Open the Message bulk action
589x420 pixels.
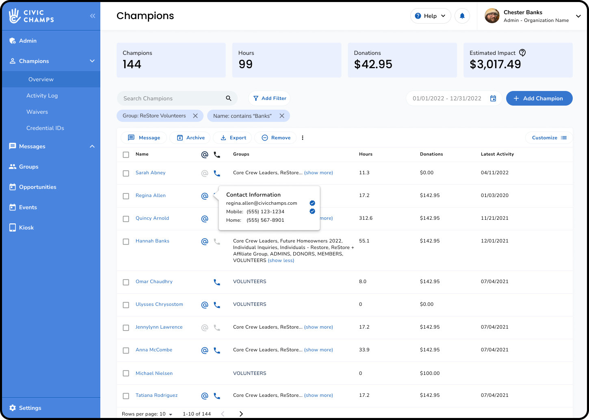click(144, 138)
